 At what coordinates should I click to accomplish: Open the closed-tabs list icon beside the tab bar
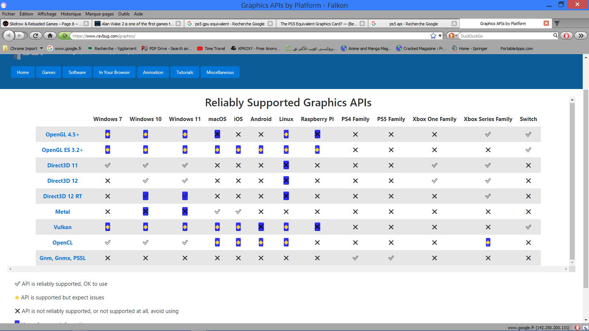557,24
